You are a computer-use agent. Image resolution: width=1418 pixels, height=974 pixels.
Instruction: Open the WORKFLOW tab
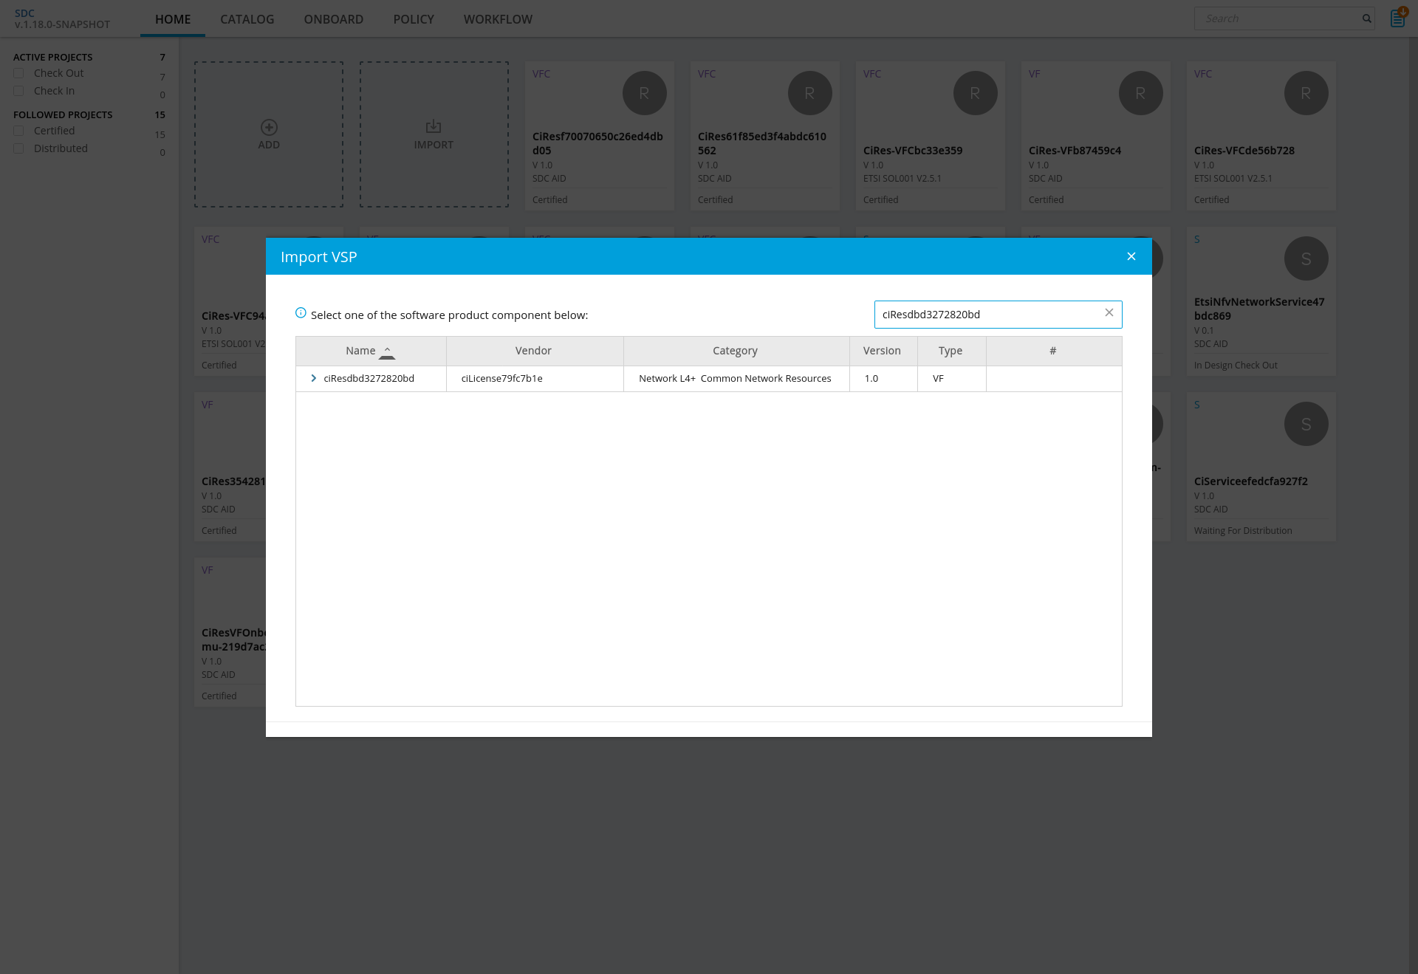pyautogui.click(x=498, y=19)
